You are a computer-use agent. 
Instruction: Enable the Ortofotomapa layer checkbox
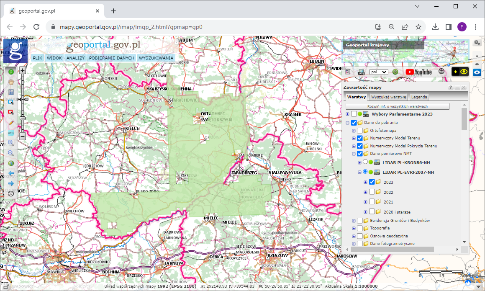coord(360,131)
